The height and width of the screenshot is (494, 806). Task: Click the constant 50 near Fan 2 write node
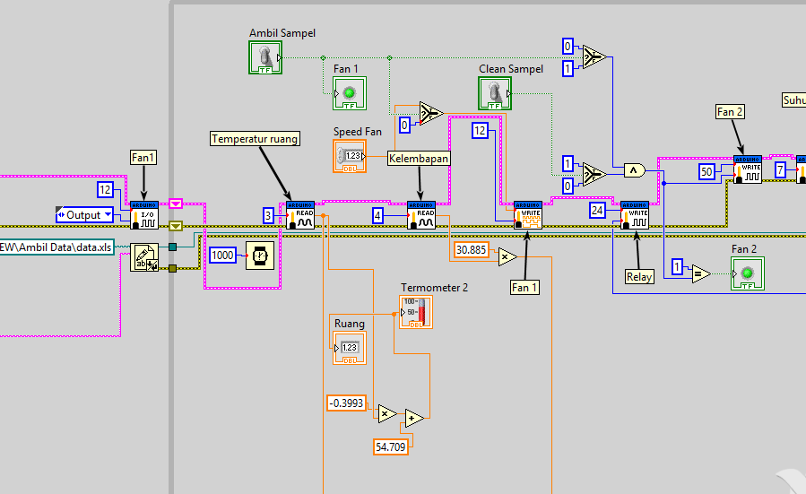click(x=706, y=172)
